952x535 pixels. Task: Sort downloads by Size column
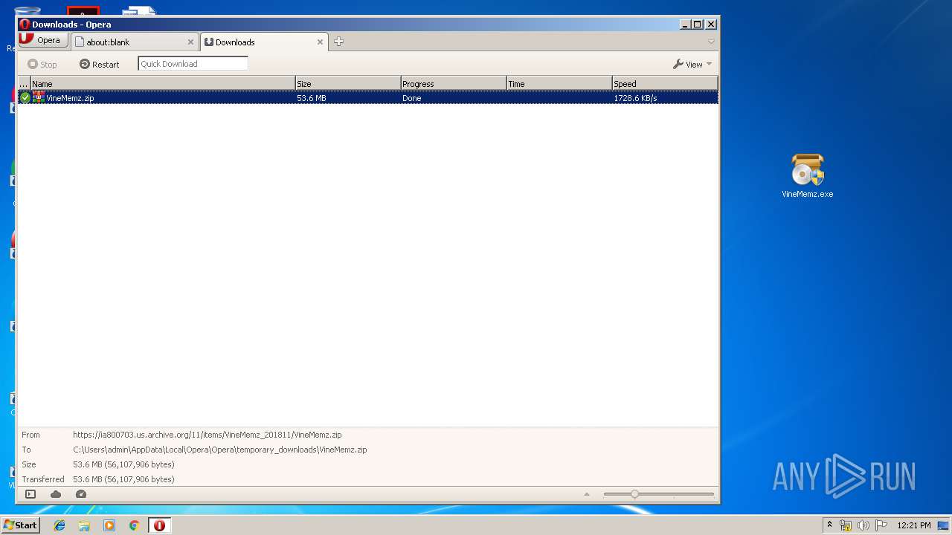point(348,84)
